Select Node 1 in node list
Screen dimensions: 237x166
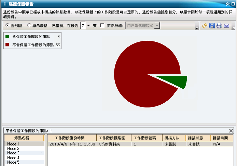click(x=25, y=144)
